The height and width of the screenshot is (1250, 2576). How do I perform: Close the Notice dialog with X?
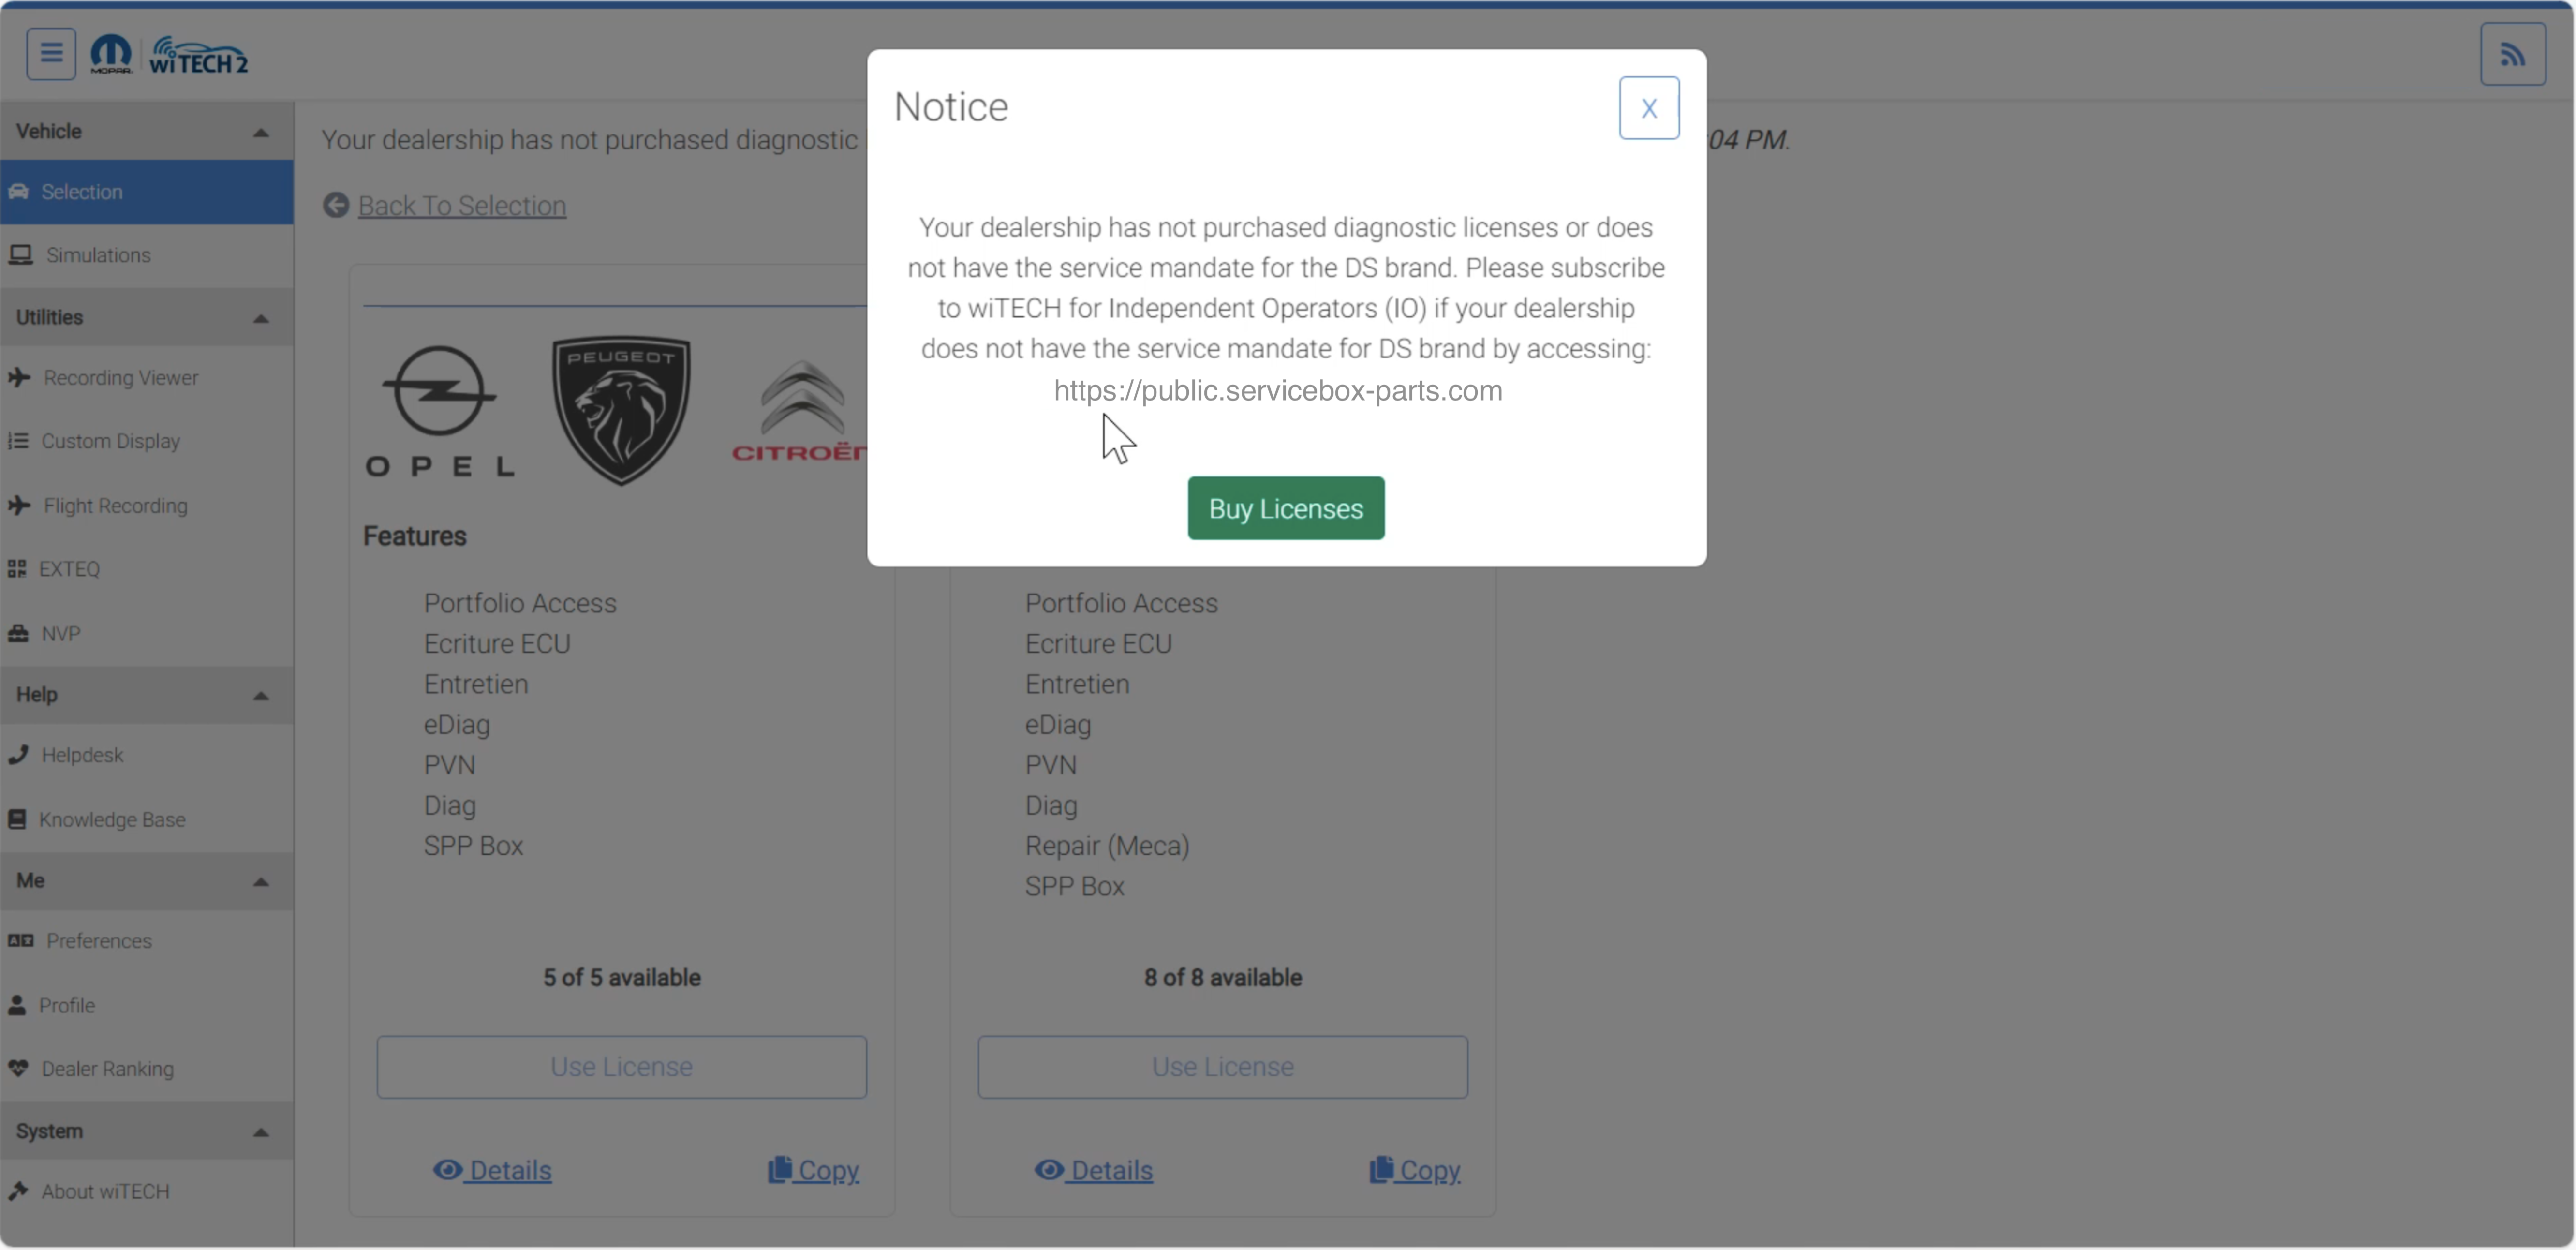[1649, 108]
